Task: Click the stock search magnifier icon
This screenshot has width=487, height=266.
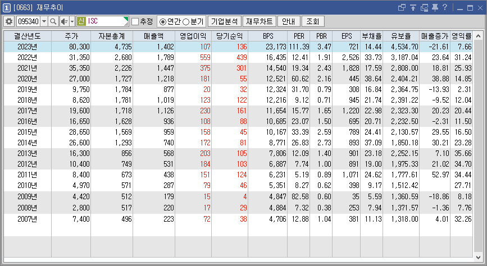Action: click(53, 21)
